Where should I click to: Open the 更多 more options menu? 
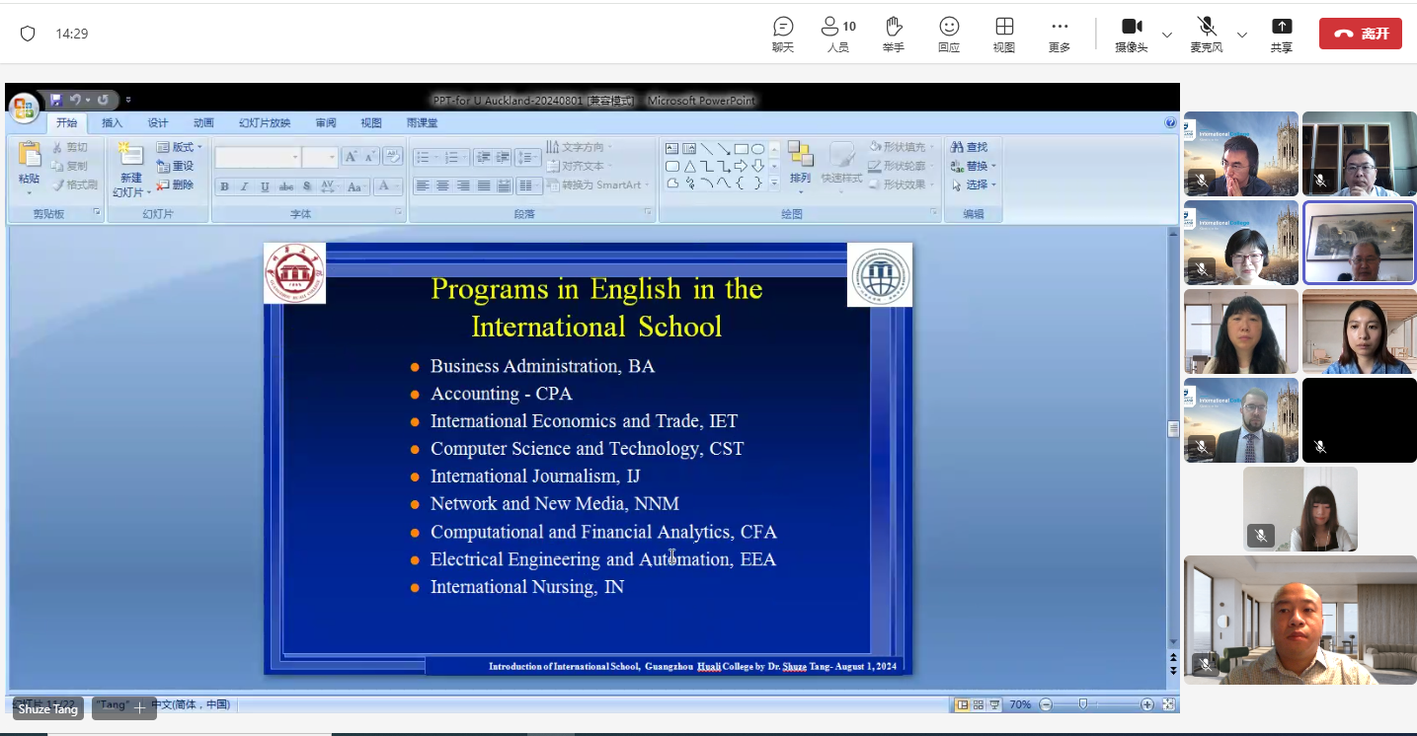pyautogui.click(x=1060, y=34)
